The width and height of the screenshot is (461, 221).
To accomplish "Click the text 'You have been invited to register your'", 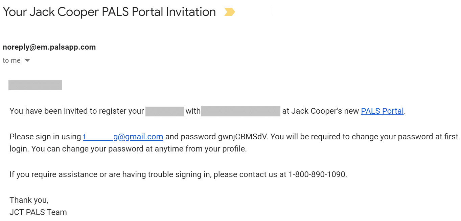I will click(x=77, y=111).
